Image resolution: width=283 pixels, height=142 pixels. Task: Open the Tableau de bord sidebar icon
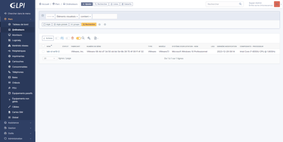point(10,24)
